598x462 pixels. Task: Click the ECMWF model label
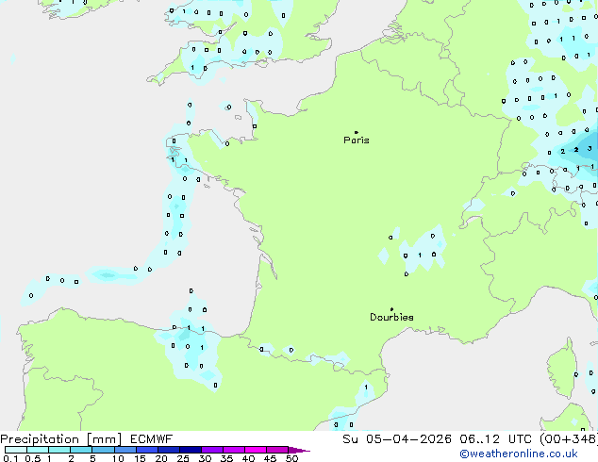152,439
